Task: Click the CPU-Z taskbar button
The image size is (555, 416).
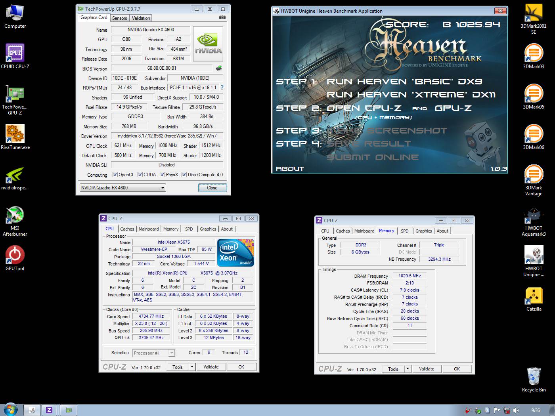Action: 49,410
